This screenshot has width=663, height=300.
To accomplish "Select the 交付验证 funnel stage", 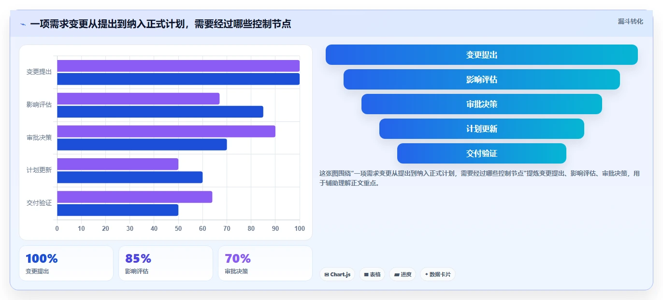I will click(481, 153).
